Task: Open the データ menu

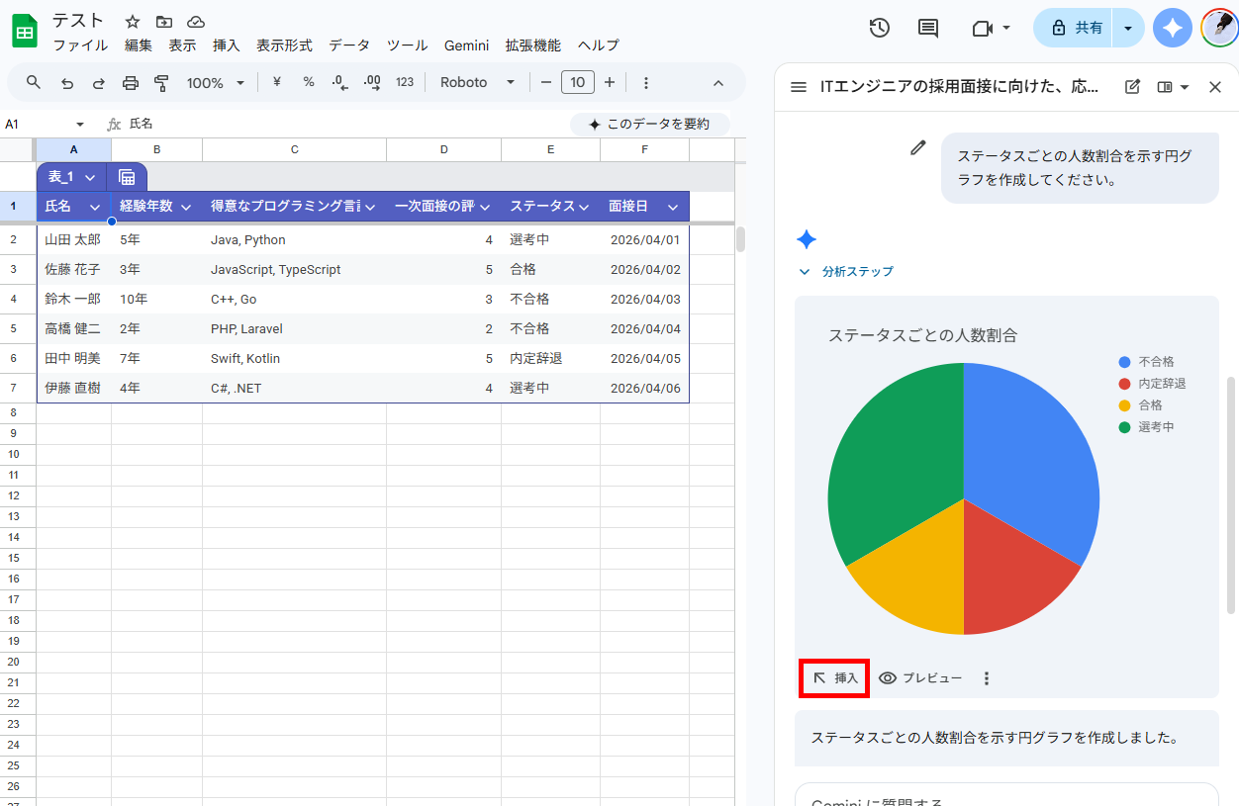Action: [x=348, y=45]
